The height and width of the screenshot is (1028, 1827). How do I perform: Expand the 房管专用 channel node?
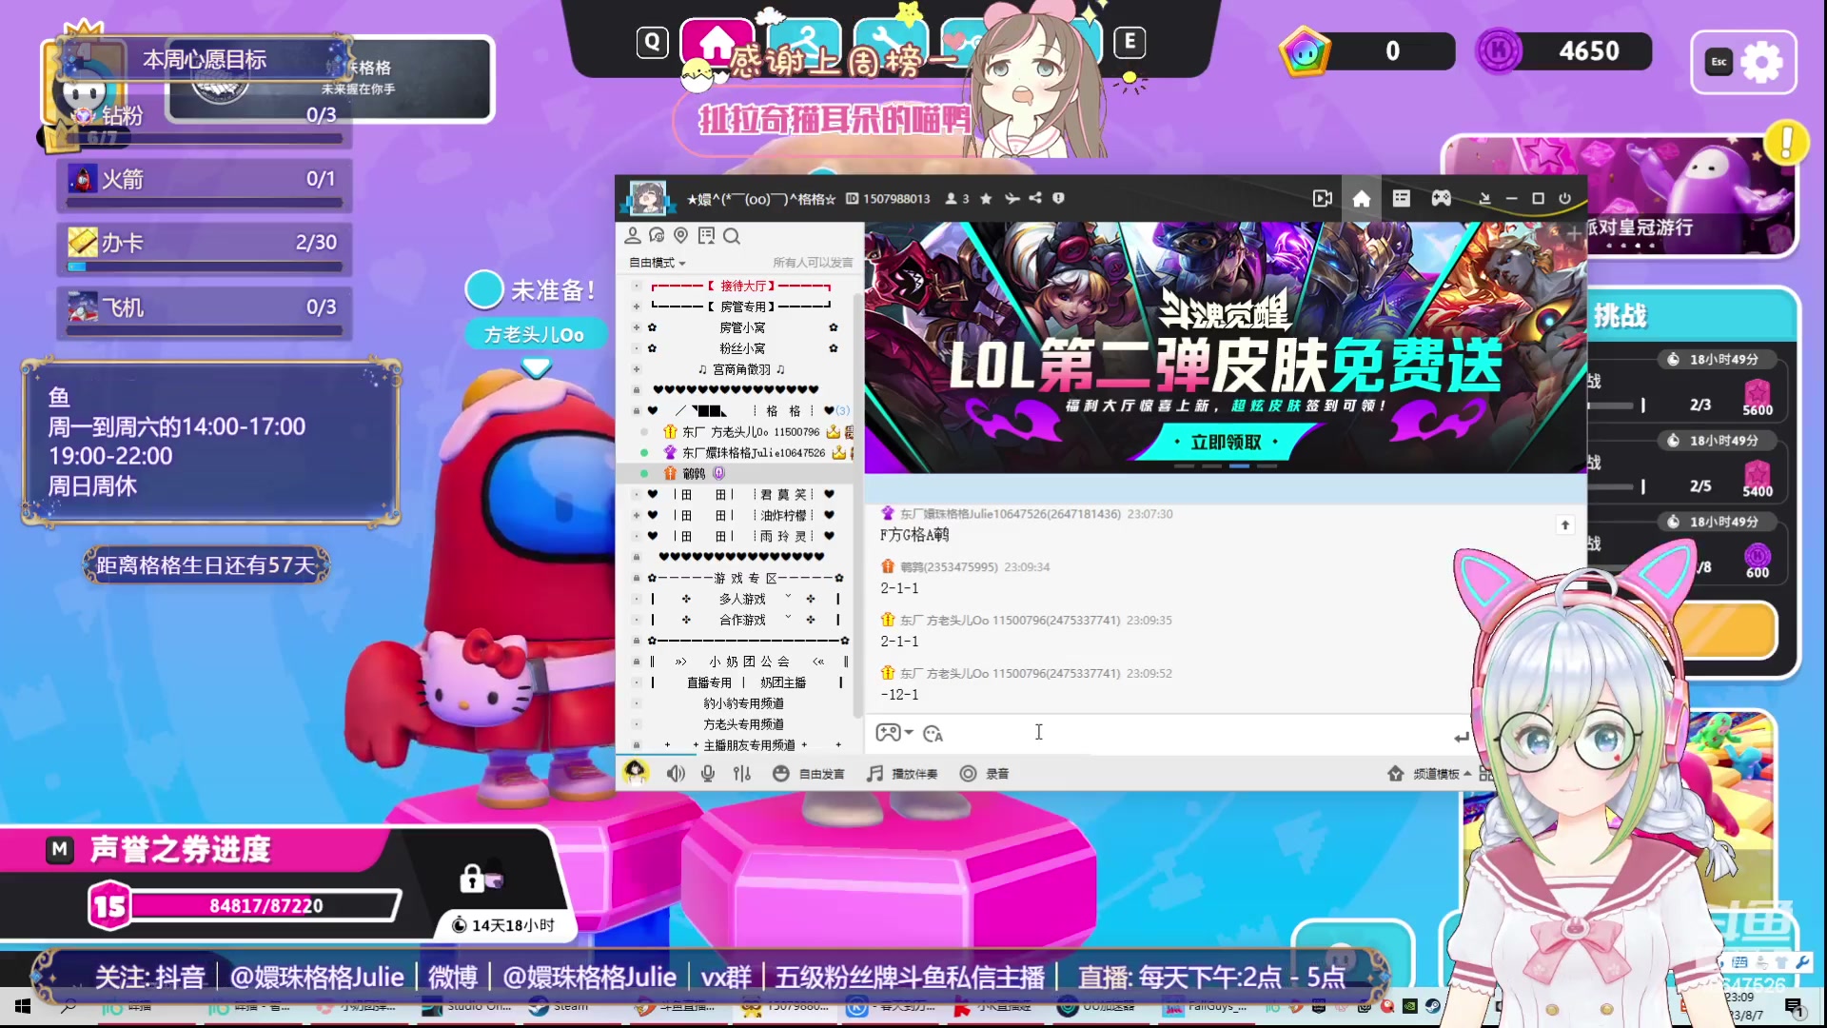[x=637, y=306]
